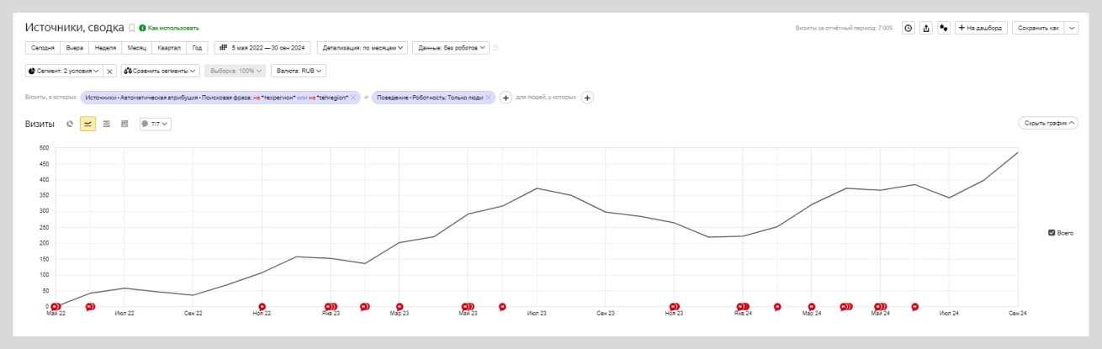
Task: Expand the Данные: без роботов dropdown
Action: click(451, 48)
